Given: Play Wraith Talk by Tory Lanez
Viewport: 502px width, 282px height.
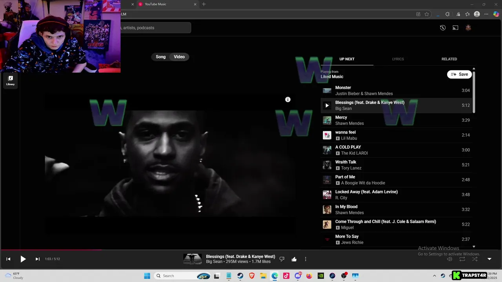Looking at the screenshot, I should 396,165.
